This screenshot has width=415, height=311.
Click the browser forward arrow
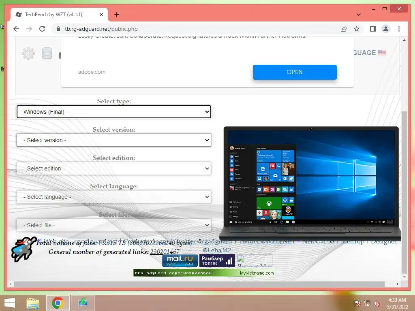(x=29, y=29)
